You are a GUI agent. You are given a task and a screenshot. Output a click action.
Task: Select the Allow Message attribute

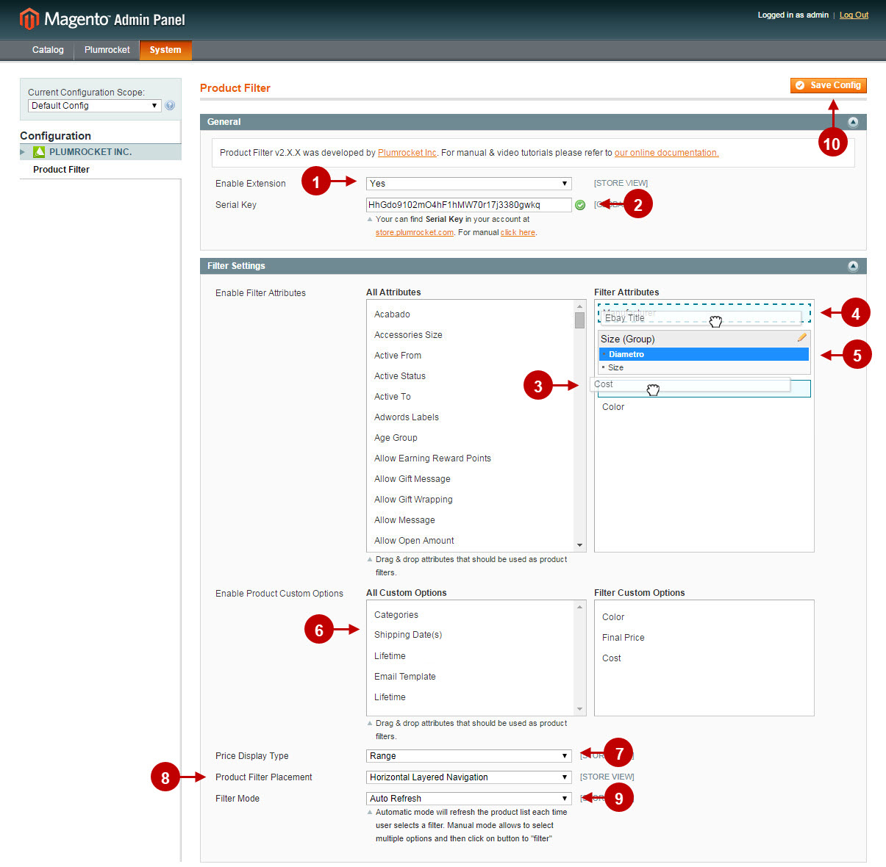click(x=404, y=520)
